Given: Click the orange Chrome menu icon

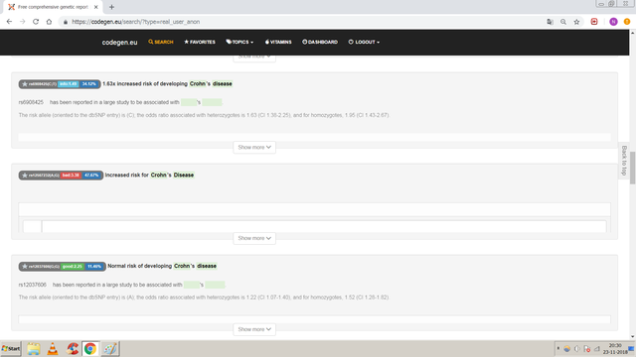Looking at the screenshot, I should click(x=627, y=22).
